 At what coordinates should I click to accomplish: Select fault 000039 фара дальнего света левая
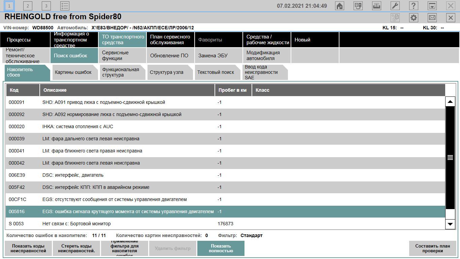click(226, 139)
